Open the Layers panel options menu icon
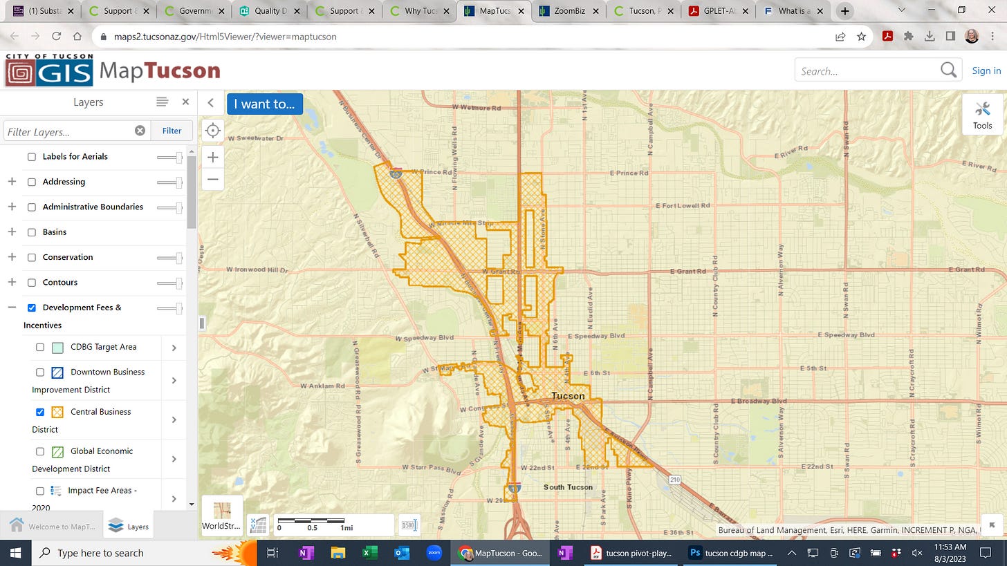 (x=163, y=102)
